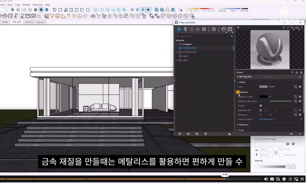Open the Textures category icon
306x183 pixels.
[204, 29]
